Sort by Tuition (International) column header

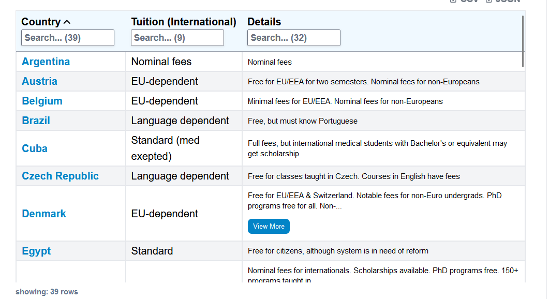click(184, 22)
